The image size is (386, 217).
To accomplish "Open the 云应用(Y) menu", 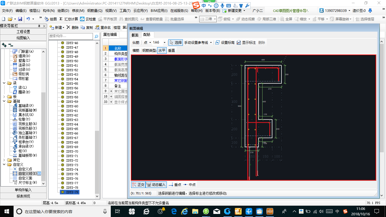I will pos(140,11).
